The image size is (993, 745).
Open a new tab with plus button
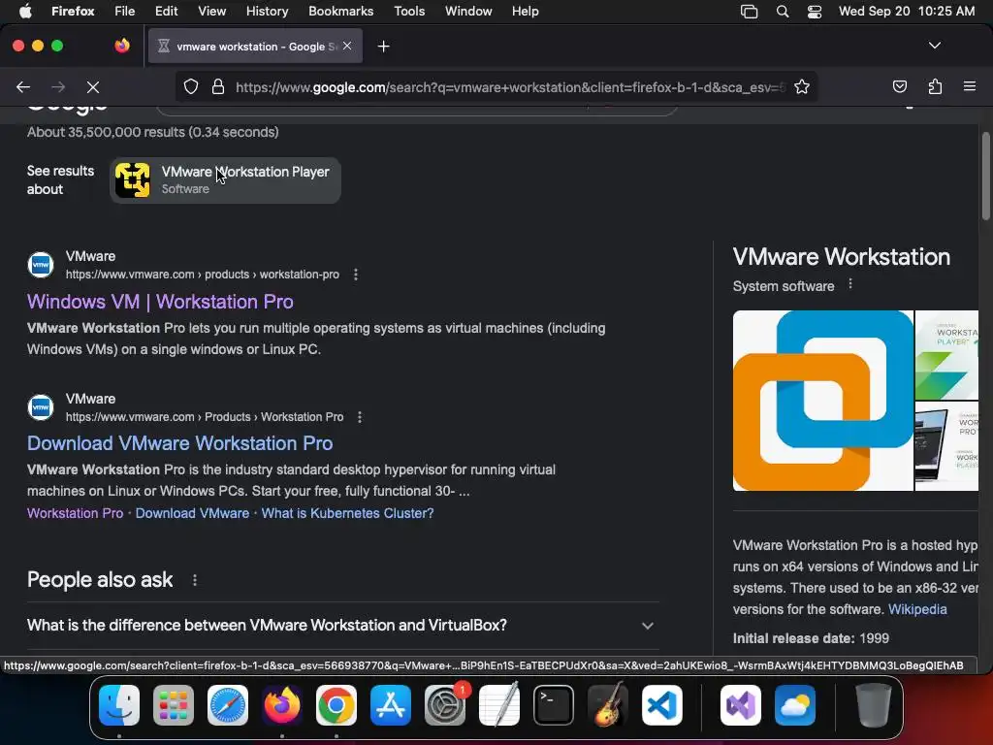(x=383, y=47)
